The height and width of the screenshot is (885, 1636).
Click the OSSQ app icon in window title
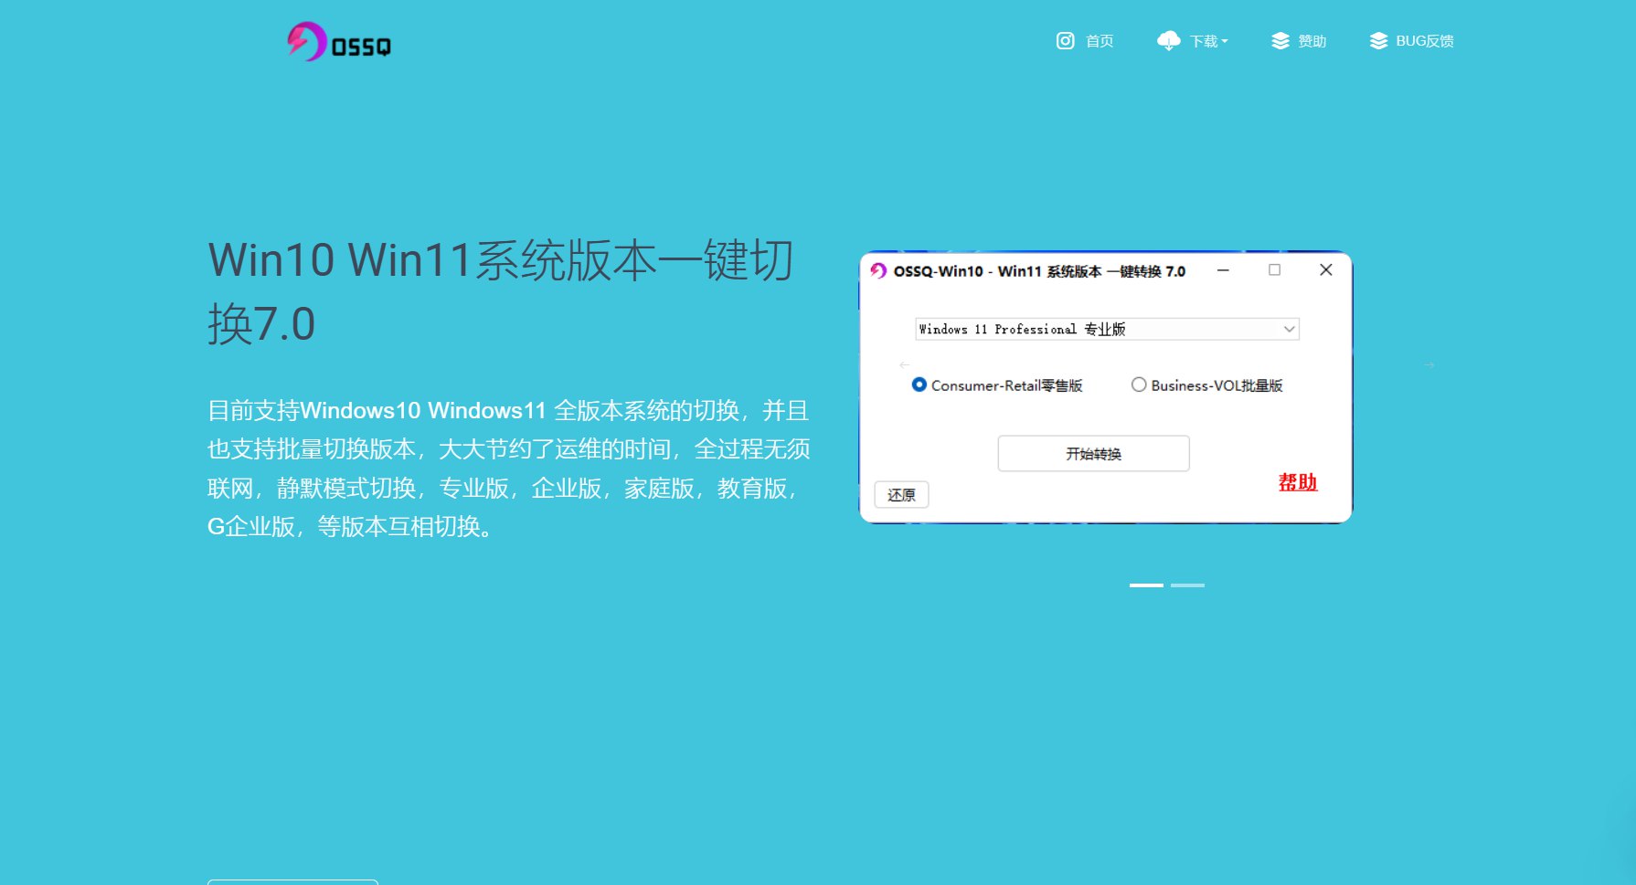pos(878,270)
